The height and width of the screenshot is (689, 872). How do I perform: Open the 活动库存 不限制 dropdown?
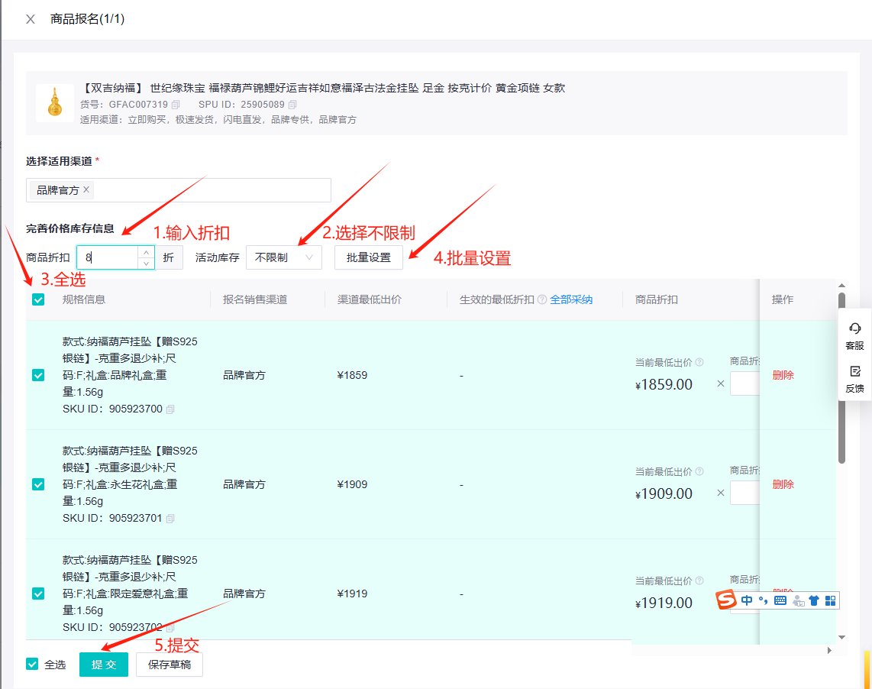pyautogui.click(x=284, y=257)
